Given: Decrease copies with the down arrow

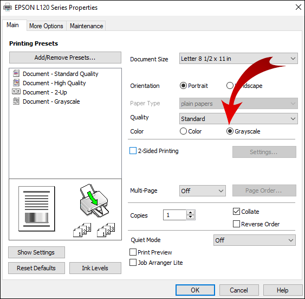Looking at the screenshot, I should (191, 217).
